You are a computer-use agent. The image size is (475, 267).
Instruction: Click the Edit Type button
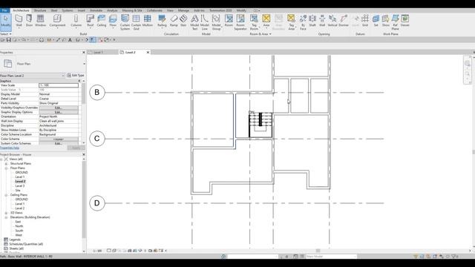point(76,75)
